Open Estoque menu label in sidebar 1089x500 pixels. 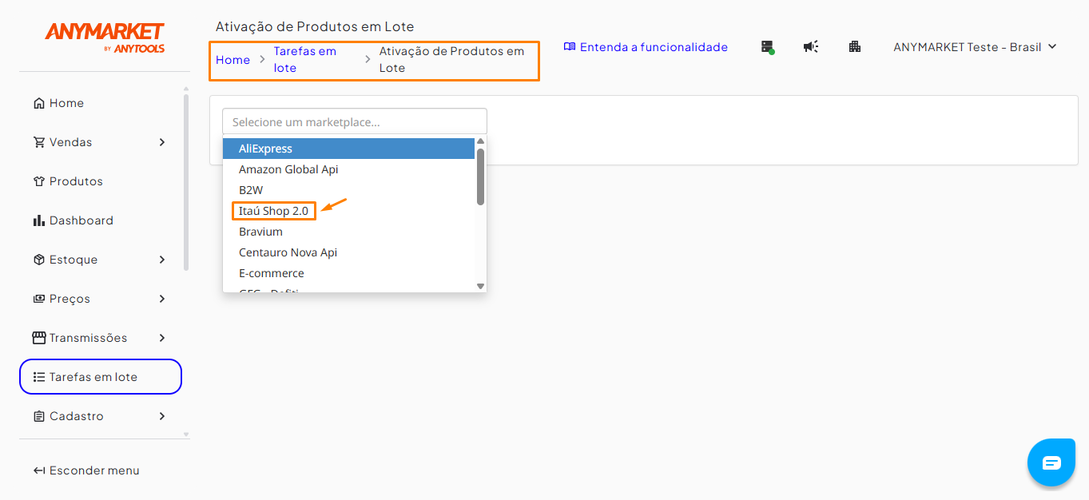[x=74, y=260]
